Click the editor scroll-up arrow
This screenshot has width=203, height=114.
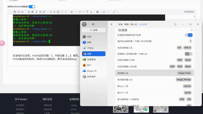(194, 16)
